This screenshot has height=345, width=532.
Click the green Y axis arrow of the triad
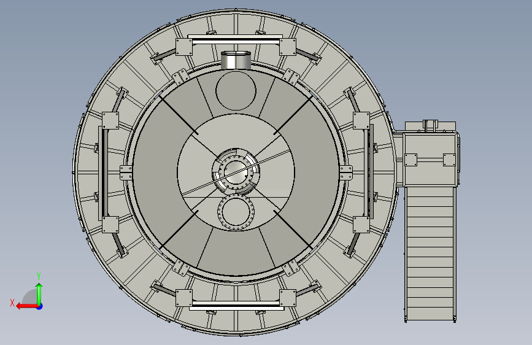tap(39, 293)
